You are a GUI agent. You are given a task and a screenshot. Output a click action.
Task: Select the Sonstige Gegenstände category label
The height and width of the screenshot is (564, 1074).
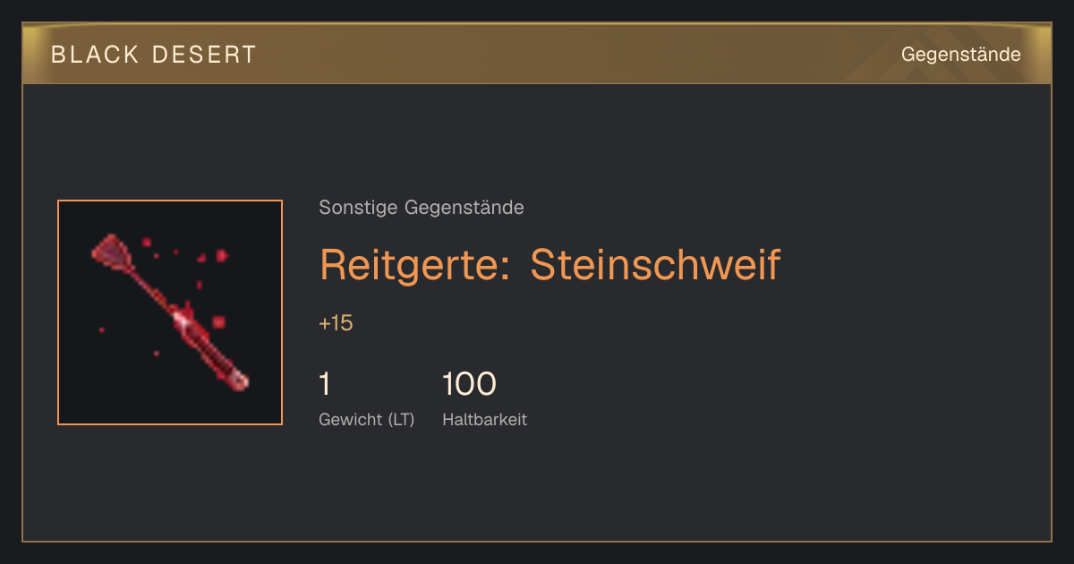(422, 208)
